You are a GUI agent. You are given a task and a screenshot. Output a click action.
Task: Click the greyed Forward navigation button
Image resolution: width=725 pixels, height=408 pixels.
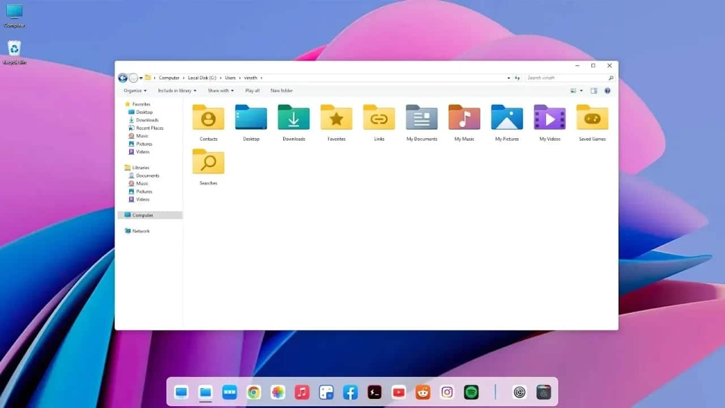[133, 78]
